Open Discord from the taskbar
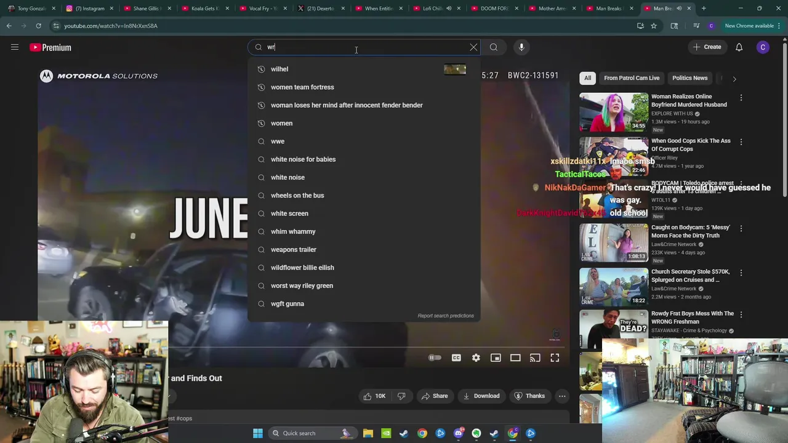 pyautogui.click(x=458, y=433)
